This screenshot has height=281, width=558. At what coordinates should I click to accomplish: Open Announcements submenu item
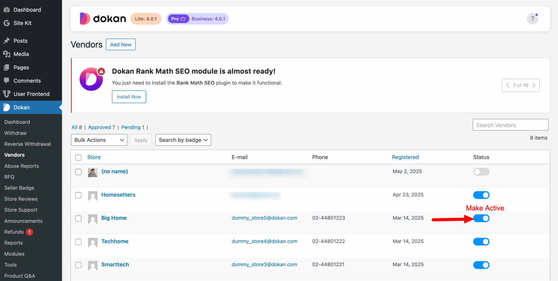[x=24, y=221]
